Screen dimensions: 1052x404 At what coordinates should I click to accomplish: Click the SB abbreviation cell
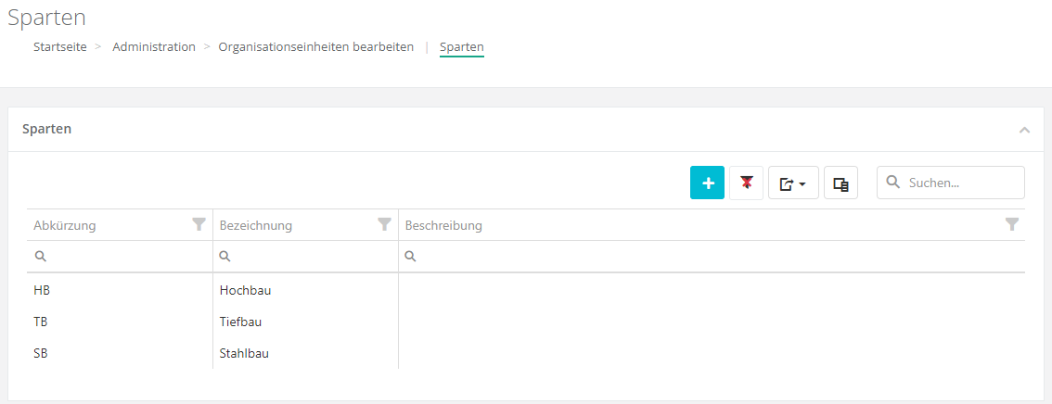tap(41, 353)
